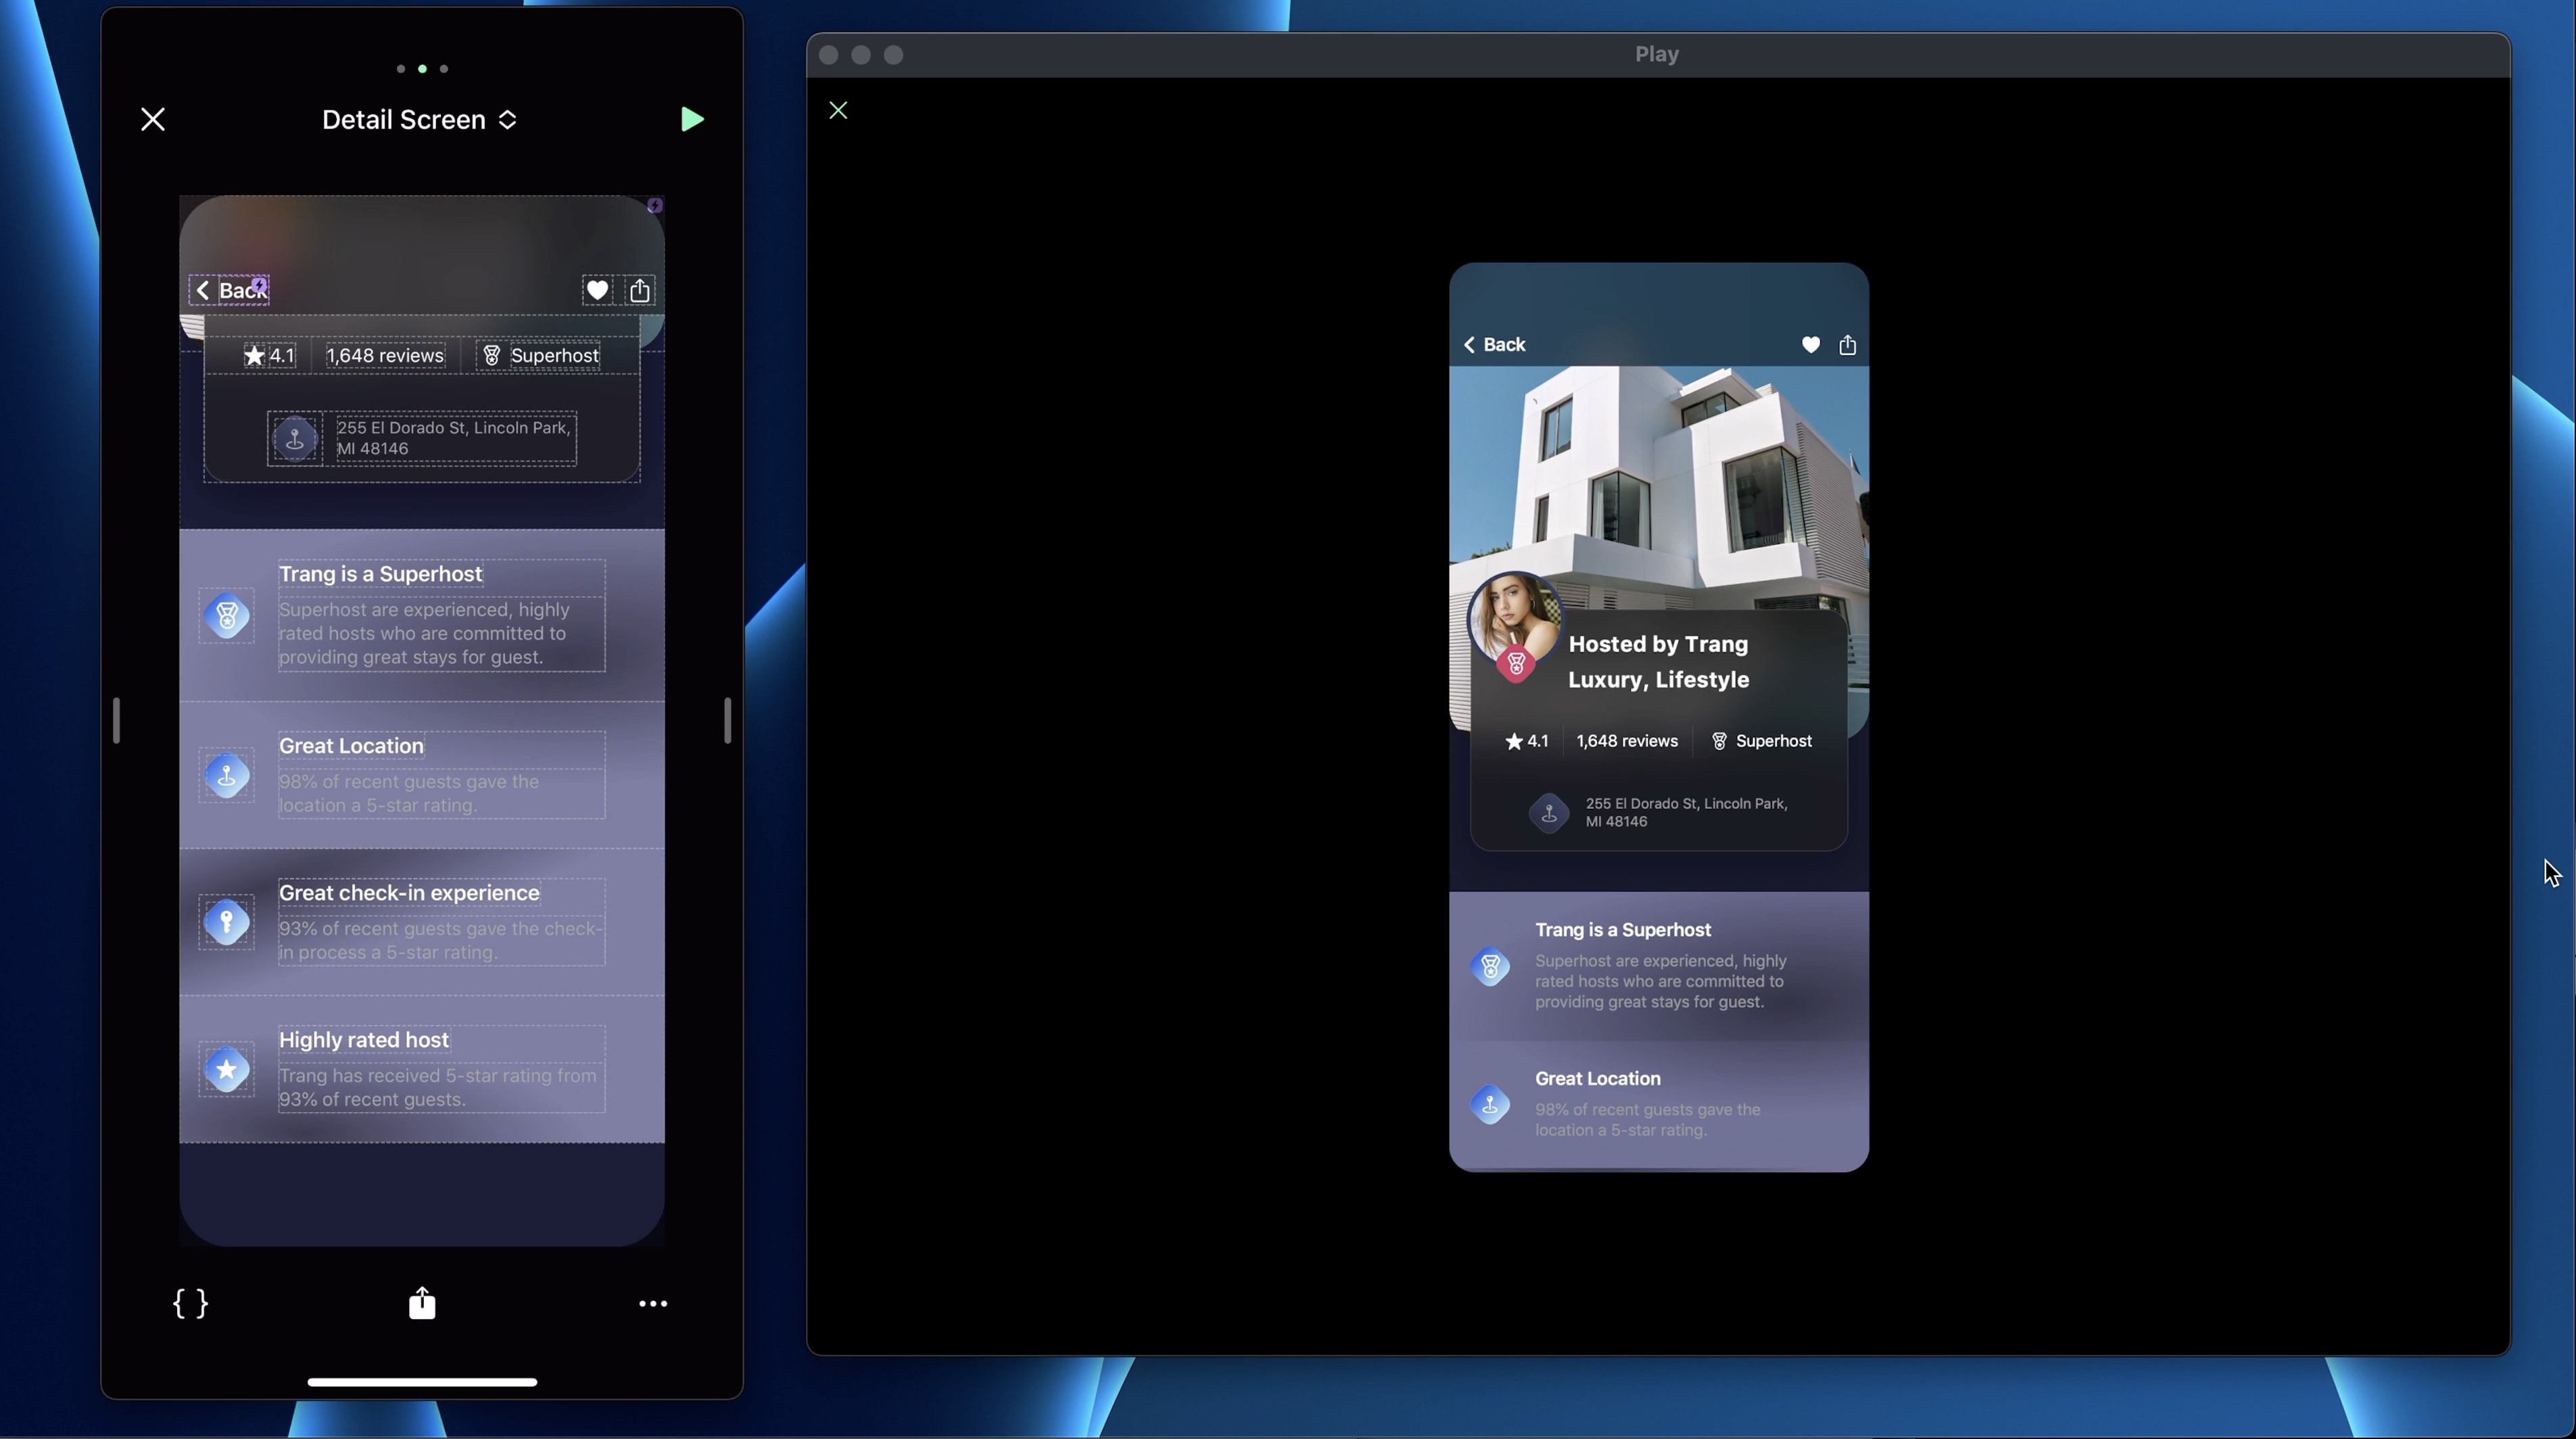Click the middle page indicator dot
Screen dimensions: 2576x1439
[x=422, y=69]
